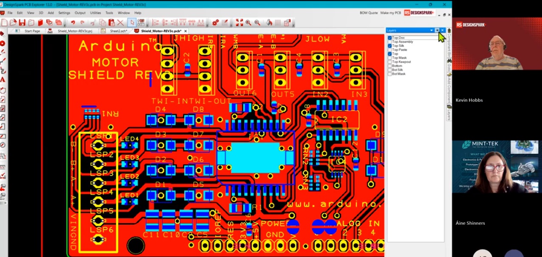Click the Open file folder icon
Viewport: 542px width, 257px height.
(13, 22)
